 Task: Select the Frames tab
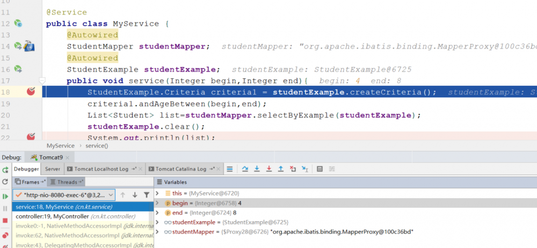30,182
